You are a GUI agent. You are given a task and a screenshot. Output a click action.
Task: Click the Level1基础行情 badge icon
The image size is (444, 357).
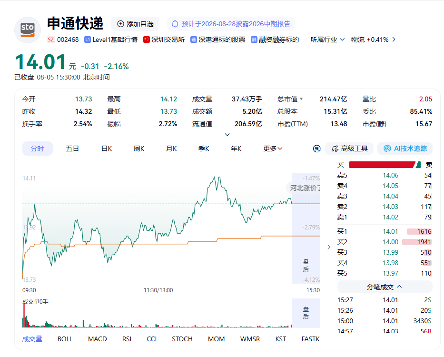coord(88,40)
